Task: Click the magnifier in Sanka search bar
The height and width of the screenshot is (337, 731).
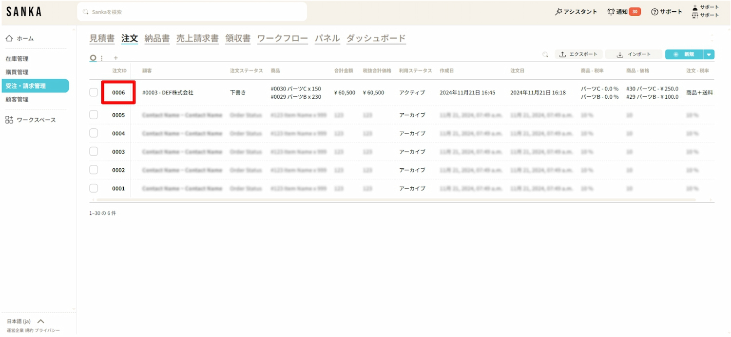Action: click(86, 12)
